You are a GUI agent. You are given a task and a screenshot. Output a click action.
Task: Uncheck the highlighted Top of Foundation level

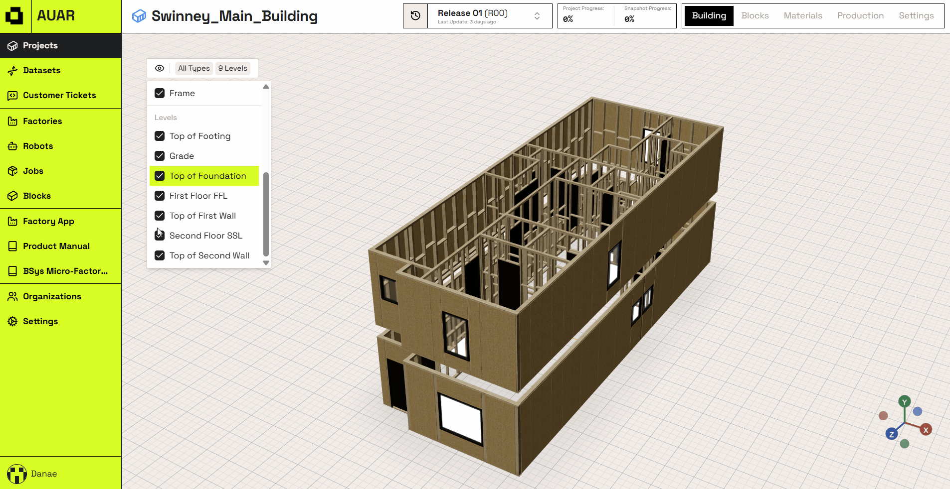(160, 176)
